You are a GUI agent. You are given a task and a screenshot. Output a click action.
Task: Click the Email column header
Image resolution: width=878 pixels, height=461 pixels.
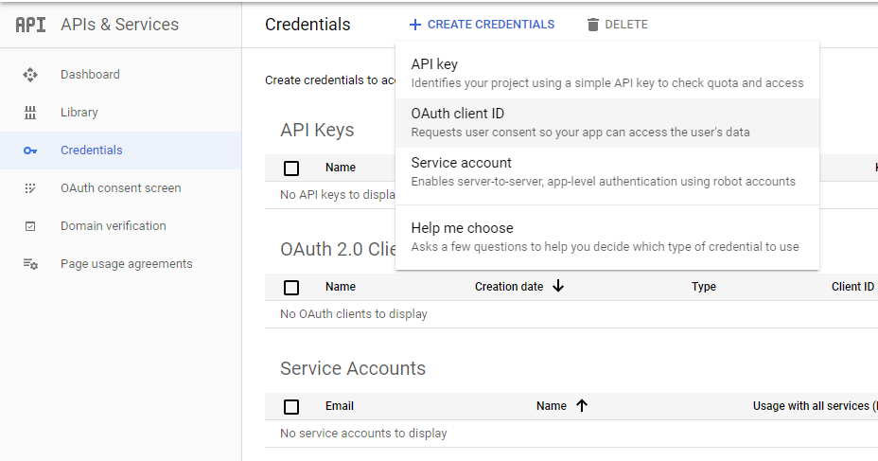[x=340, y=406]
